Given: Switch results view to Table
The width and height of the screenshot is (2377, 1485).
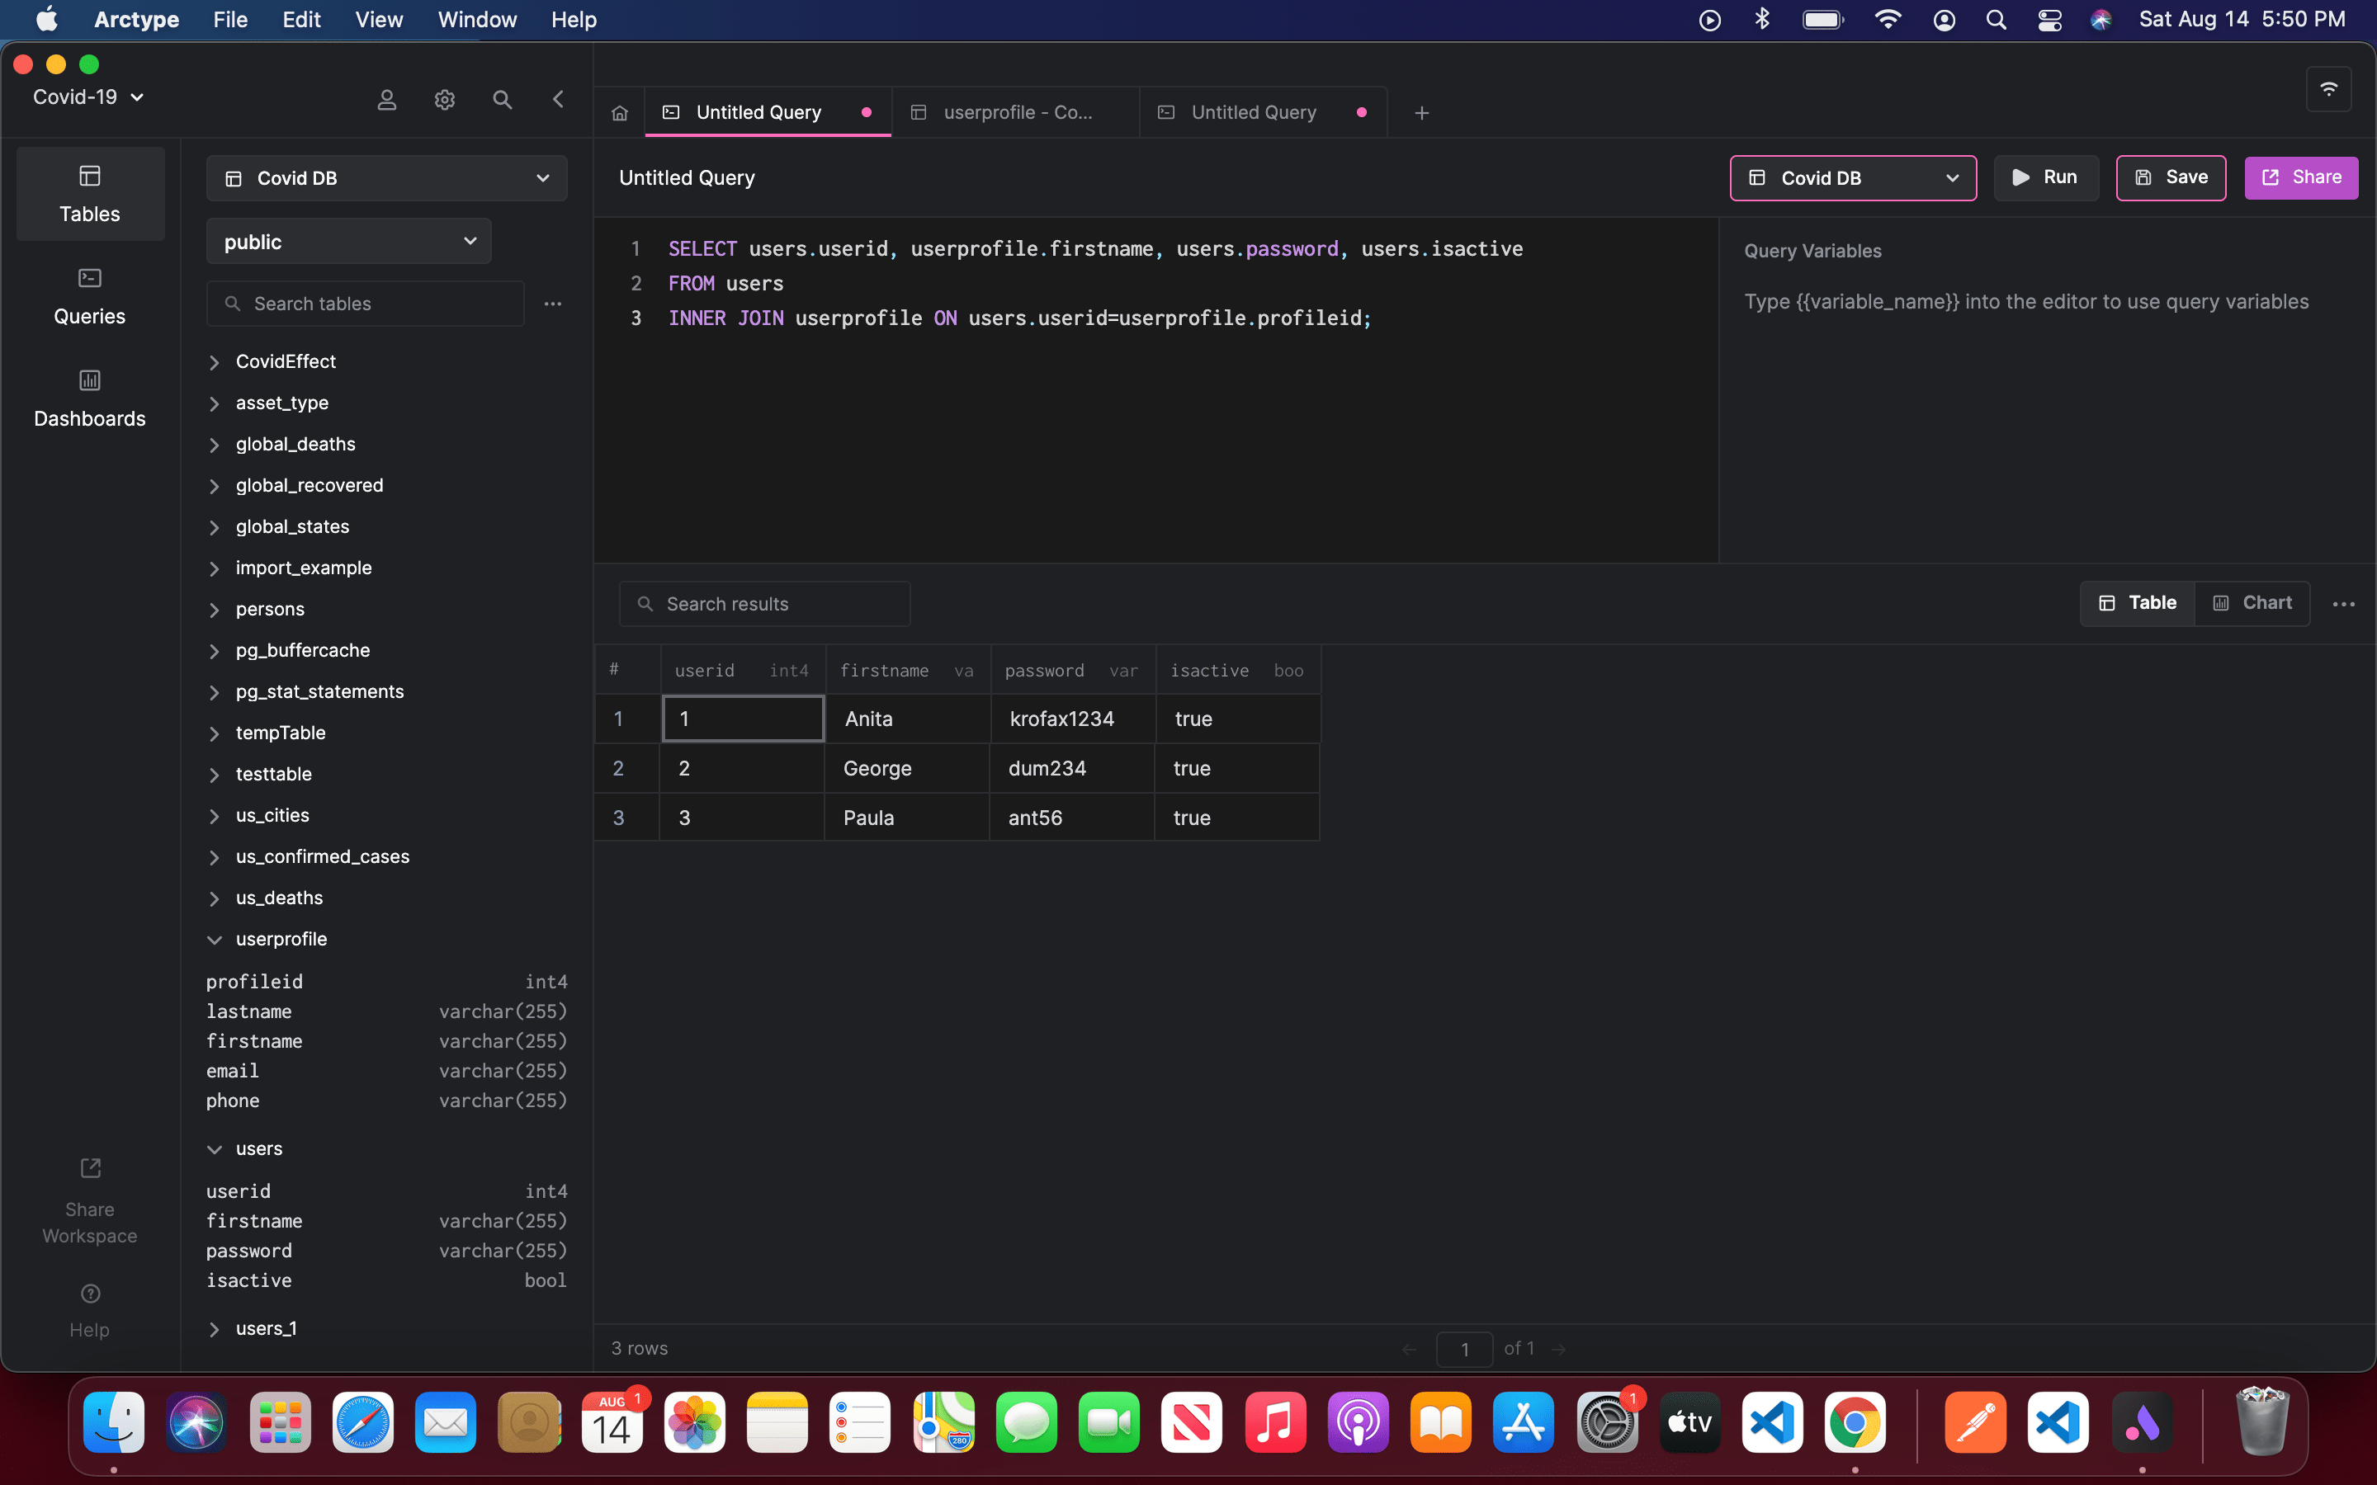Looking at the screenshot, I should [2138, 603].
